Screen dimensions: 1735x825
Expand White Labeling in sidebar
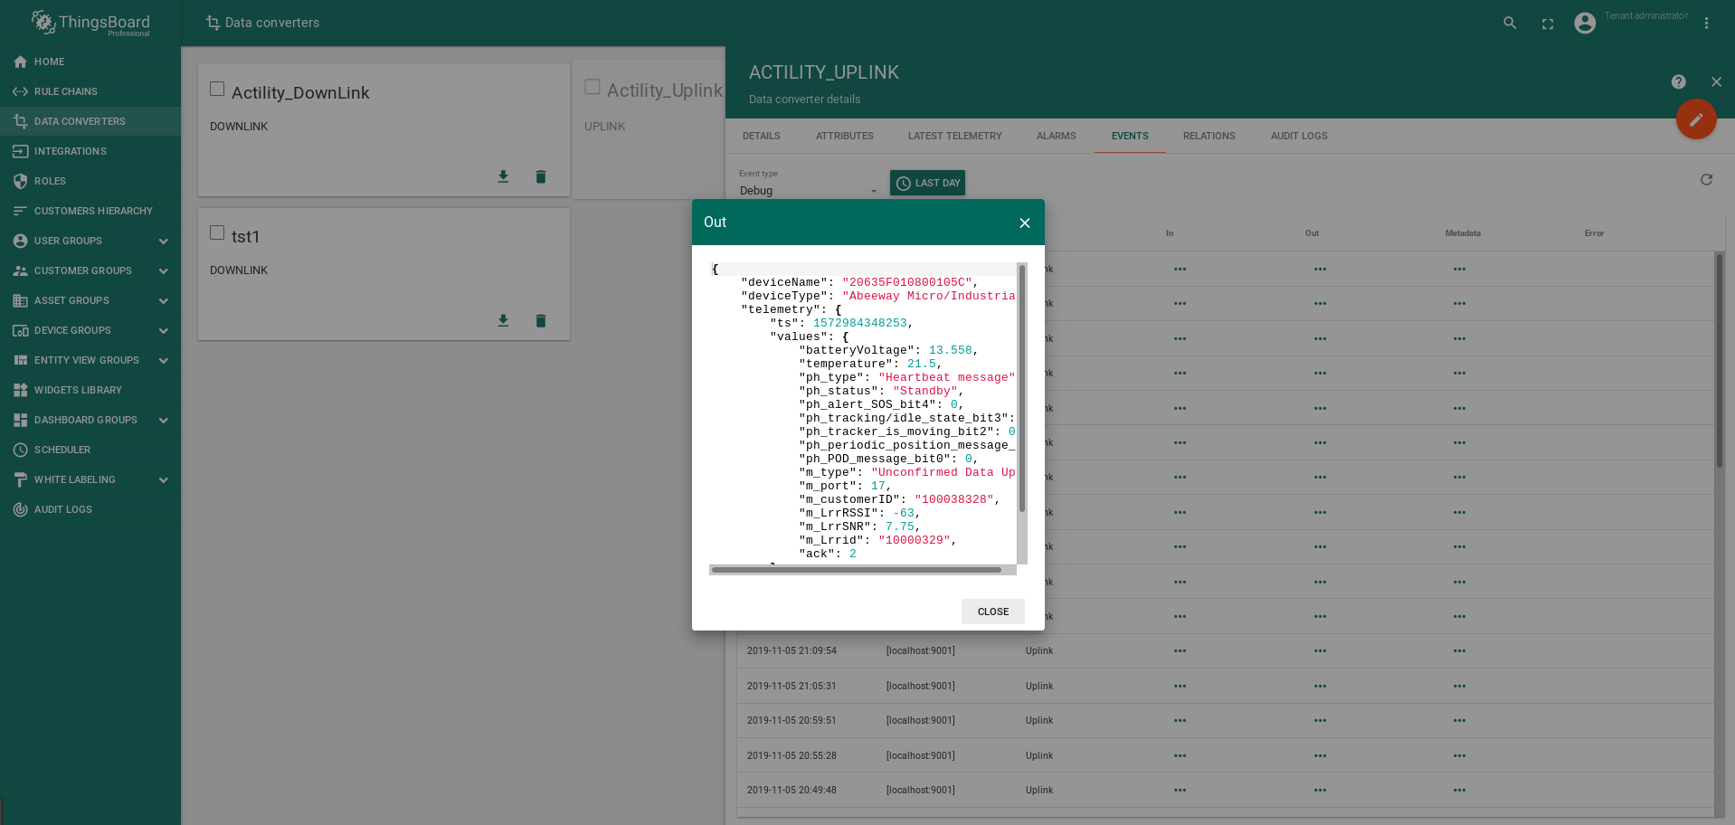(x=164, y=479)
